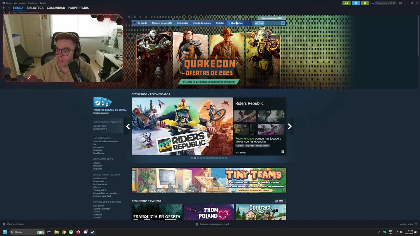
Task: Open Nuevo y destacable dropdown
Action: pyautogui.click(x=162, y=23)
